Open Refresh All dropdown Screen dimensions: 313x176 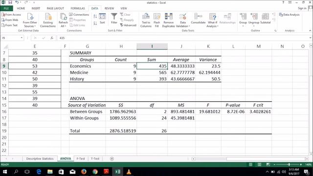[63, 20]
